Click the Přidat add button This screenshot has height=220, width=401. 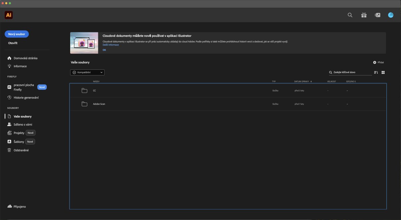(379, 62)
